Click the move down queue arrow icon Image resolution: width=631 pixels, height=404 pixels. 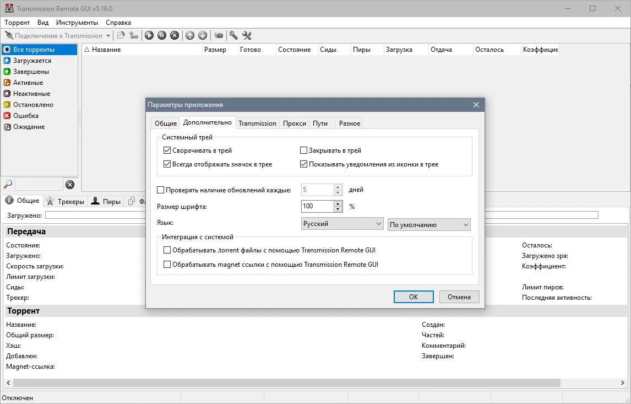click(x=203, y=35)
